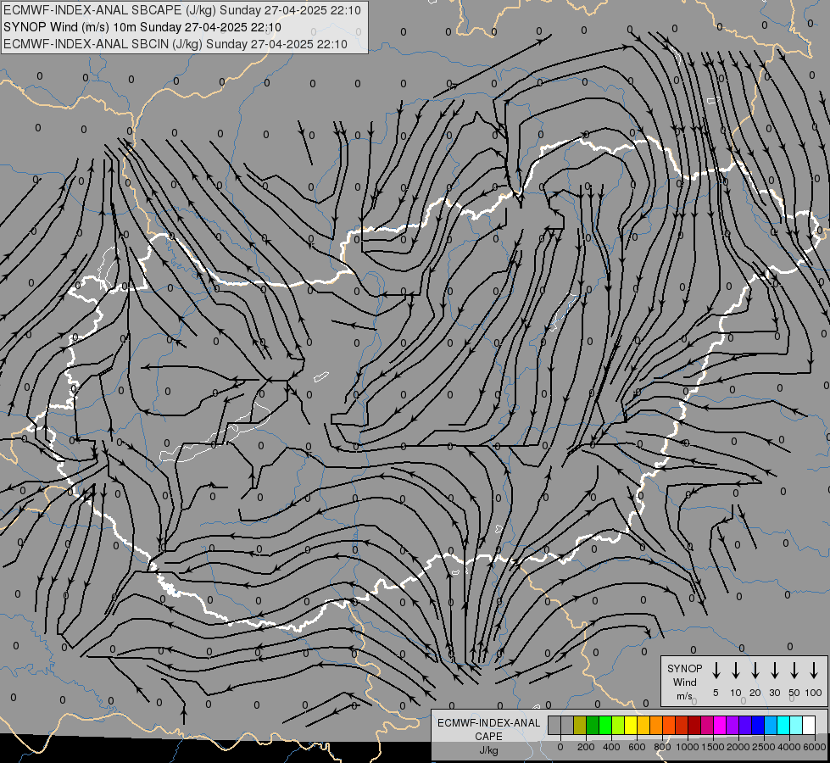Image resolution: width=830 pixels, height=763 pixels.
Task: Select the amber swatch after the 600 tick
Action: click(x=643, y=725)
